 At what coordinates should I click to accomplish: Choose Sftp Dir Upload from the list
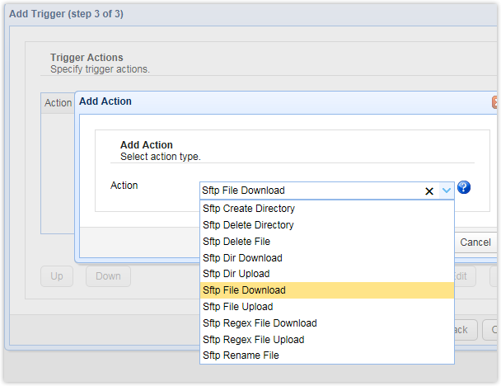point(236,274)
